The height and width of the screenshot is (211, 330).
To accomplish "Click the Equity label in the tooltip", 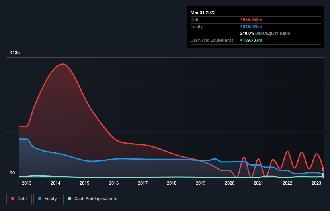I will tap(197, 26).
